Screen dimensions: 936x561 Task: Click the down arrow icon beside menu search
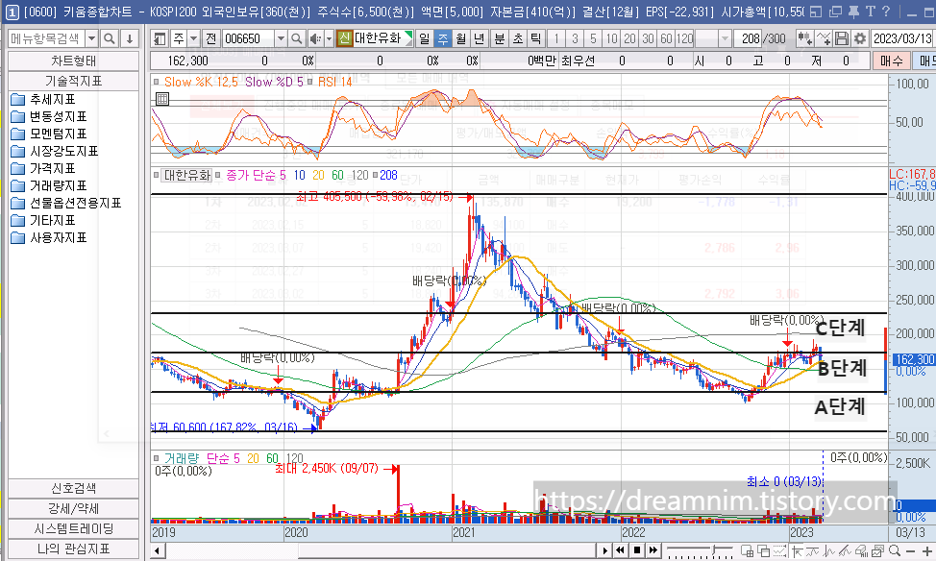130,38
